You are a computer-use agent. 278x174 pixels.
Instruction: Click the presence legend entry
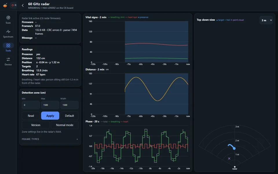coord(143,17)
